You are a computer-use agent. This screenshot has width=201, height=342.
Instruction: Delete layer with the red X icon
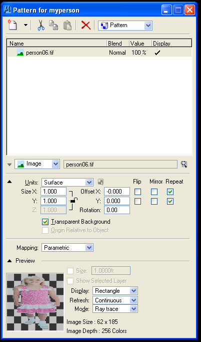[85, 25]
